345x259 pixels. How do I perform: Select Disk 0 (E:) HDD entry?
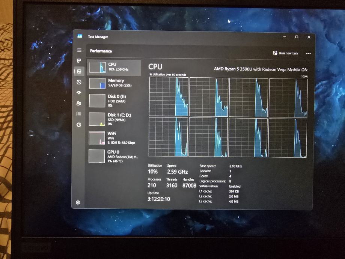(114, 101)
